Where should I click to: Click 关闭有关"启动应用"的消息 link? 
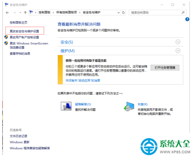[83, 80]
